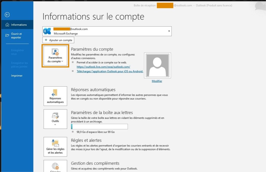Select Ouvrir et exporter in the sidebar
Viewport: 266px width, 172px height.
tap(16, 36)
